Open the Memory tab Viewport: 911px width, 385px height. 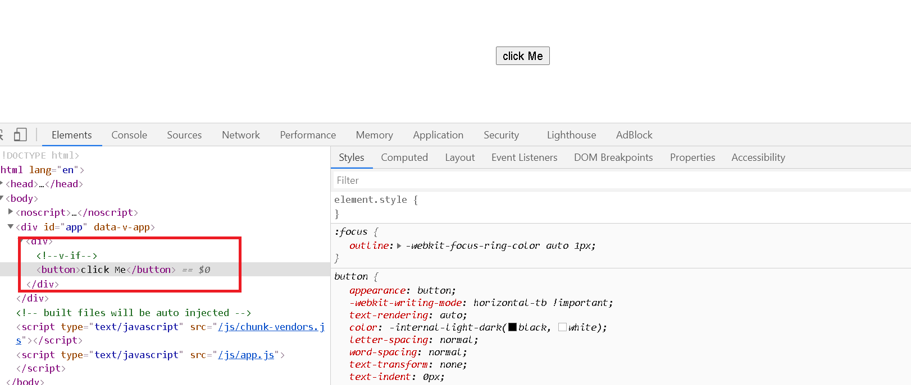(x=375, y=135)
